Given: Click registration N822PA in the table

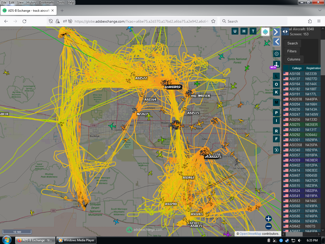Looking at the screenshot, I should tap(311, 191).
